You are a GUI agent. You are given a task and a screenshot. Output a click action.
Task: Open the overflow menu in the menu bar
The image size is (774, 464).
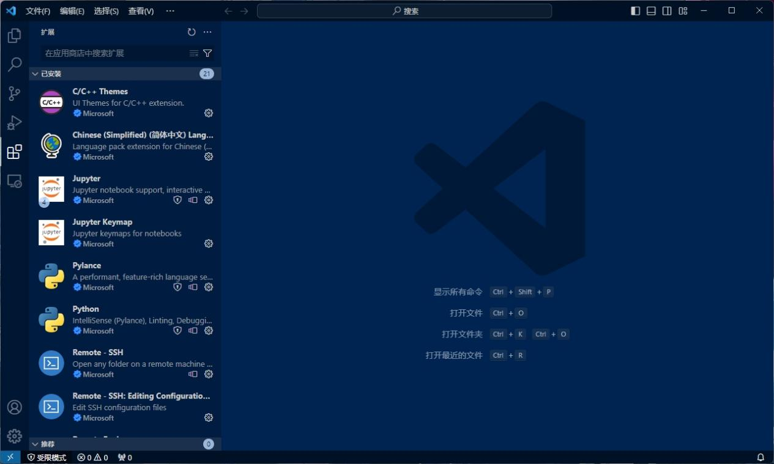[170, 11]
